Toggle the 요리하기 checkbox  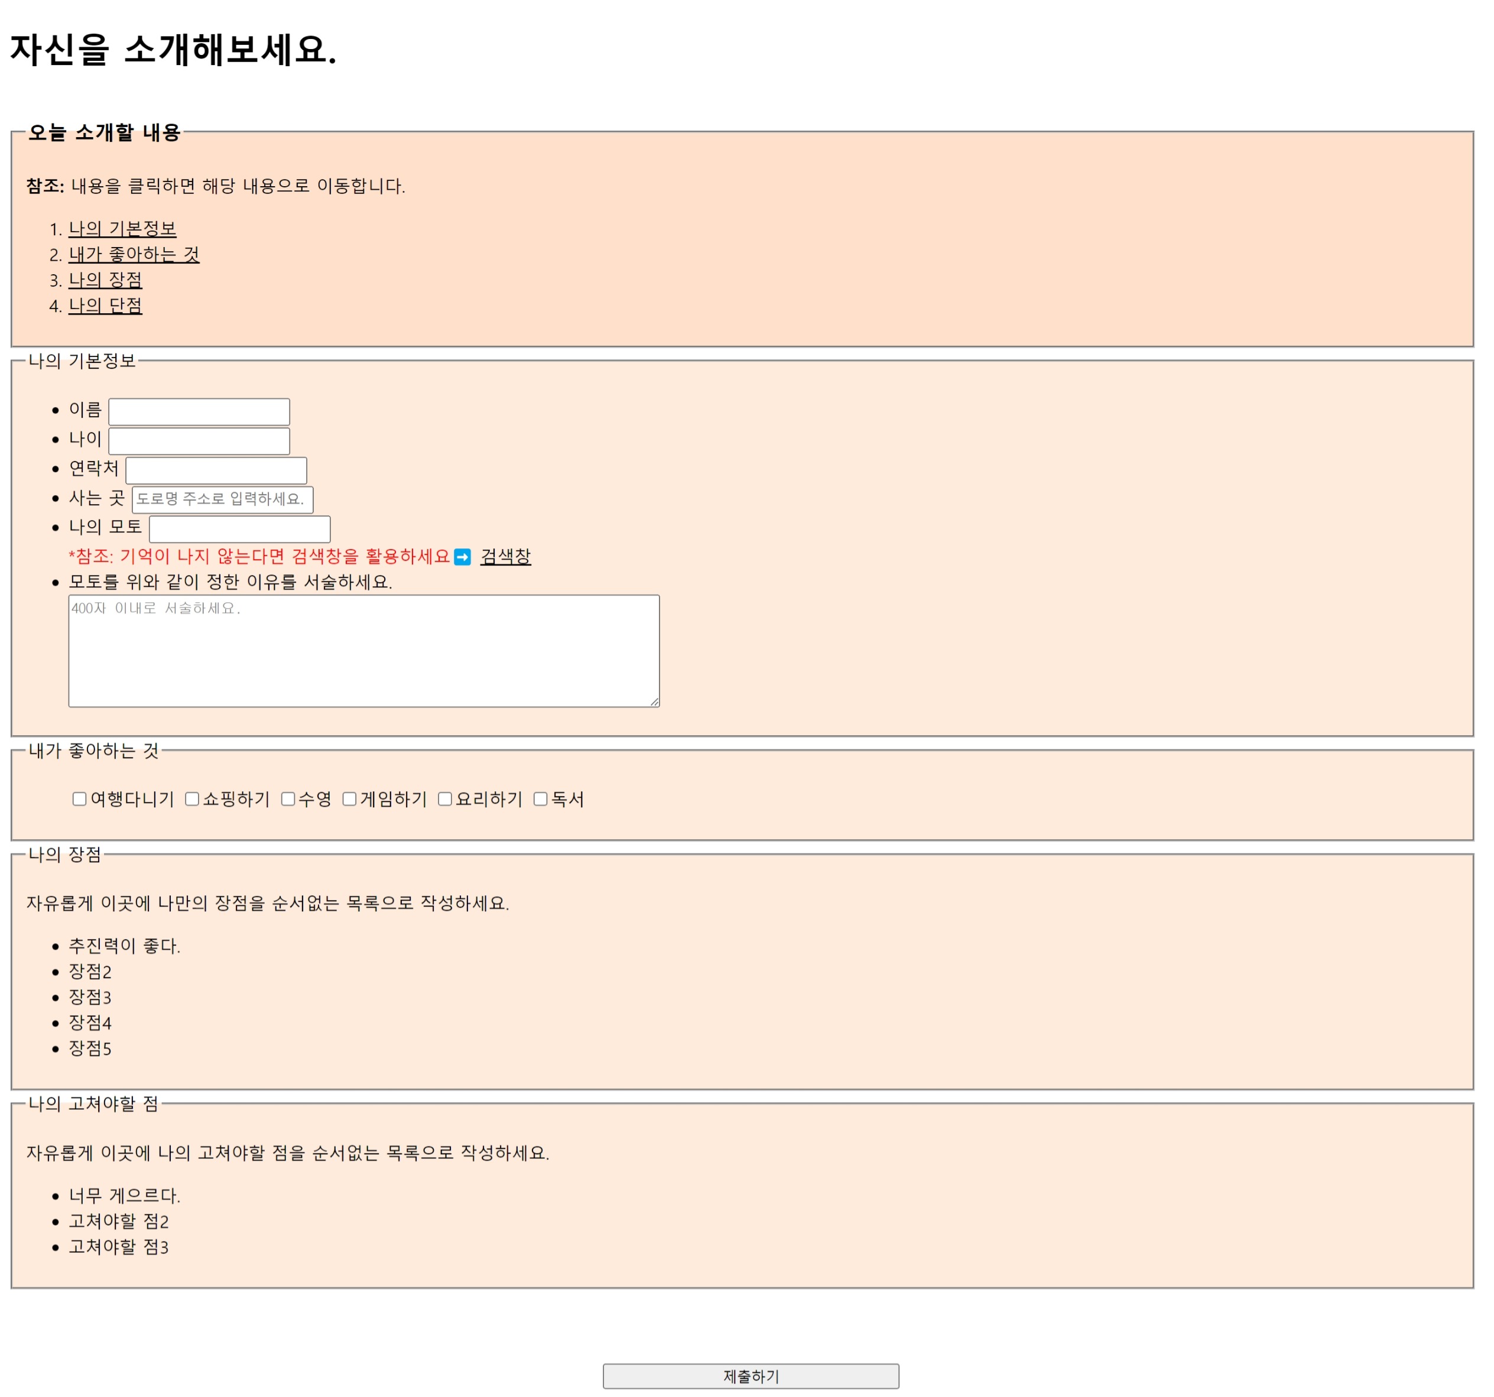[x=445, y=799]
